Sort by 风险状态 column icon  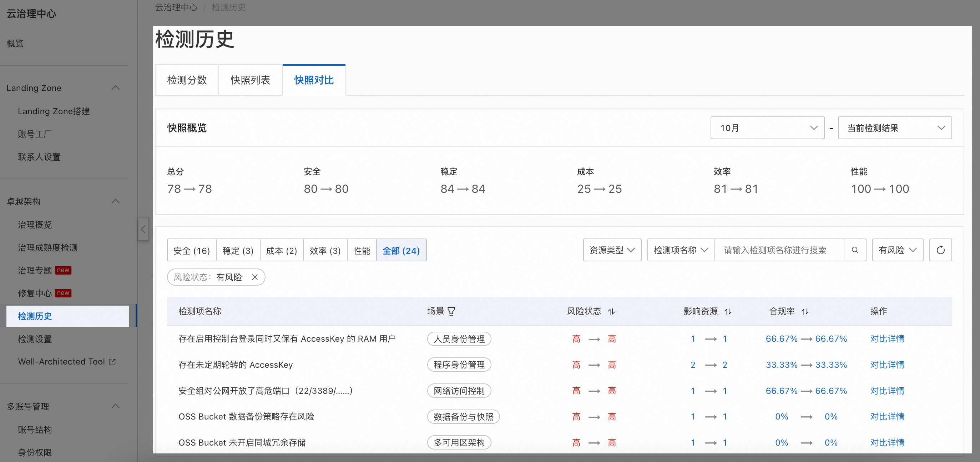611,312
